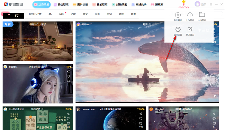Image resolution: width=225 pixels, height=130 pixels.
Task: Click desmondnet author avatar
Action: pyautogui.click(x=78, y=109)
